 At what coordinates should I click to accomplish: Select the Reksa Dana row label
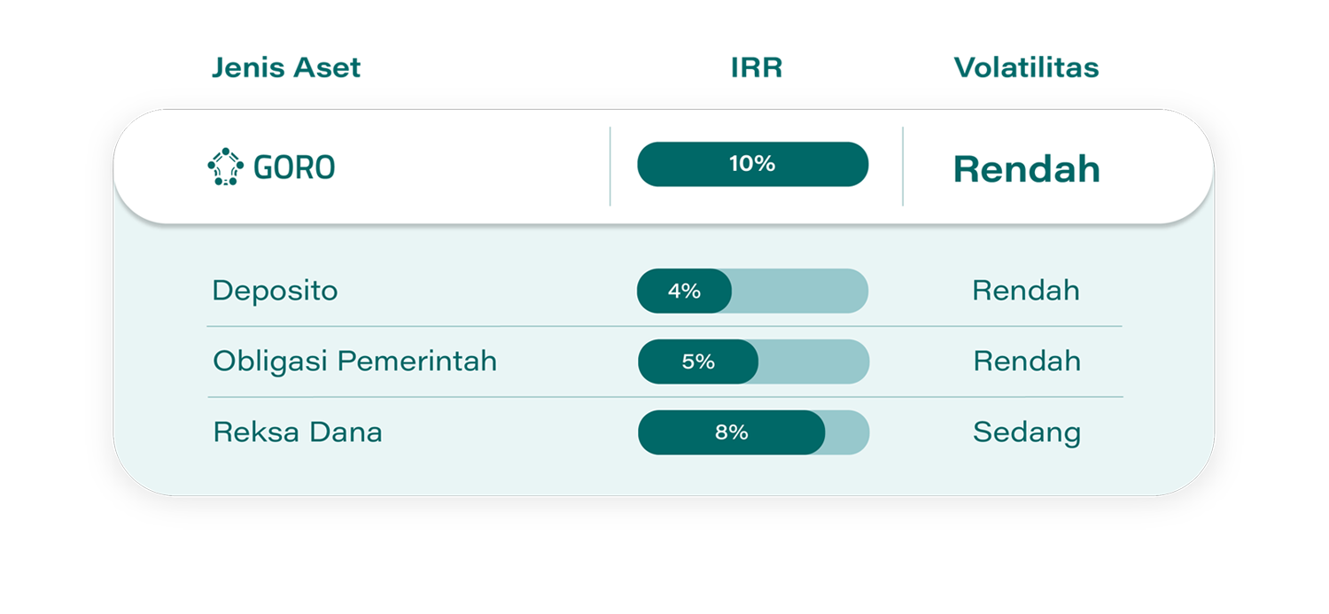[298, 432]
